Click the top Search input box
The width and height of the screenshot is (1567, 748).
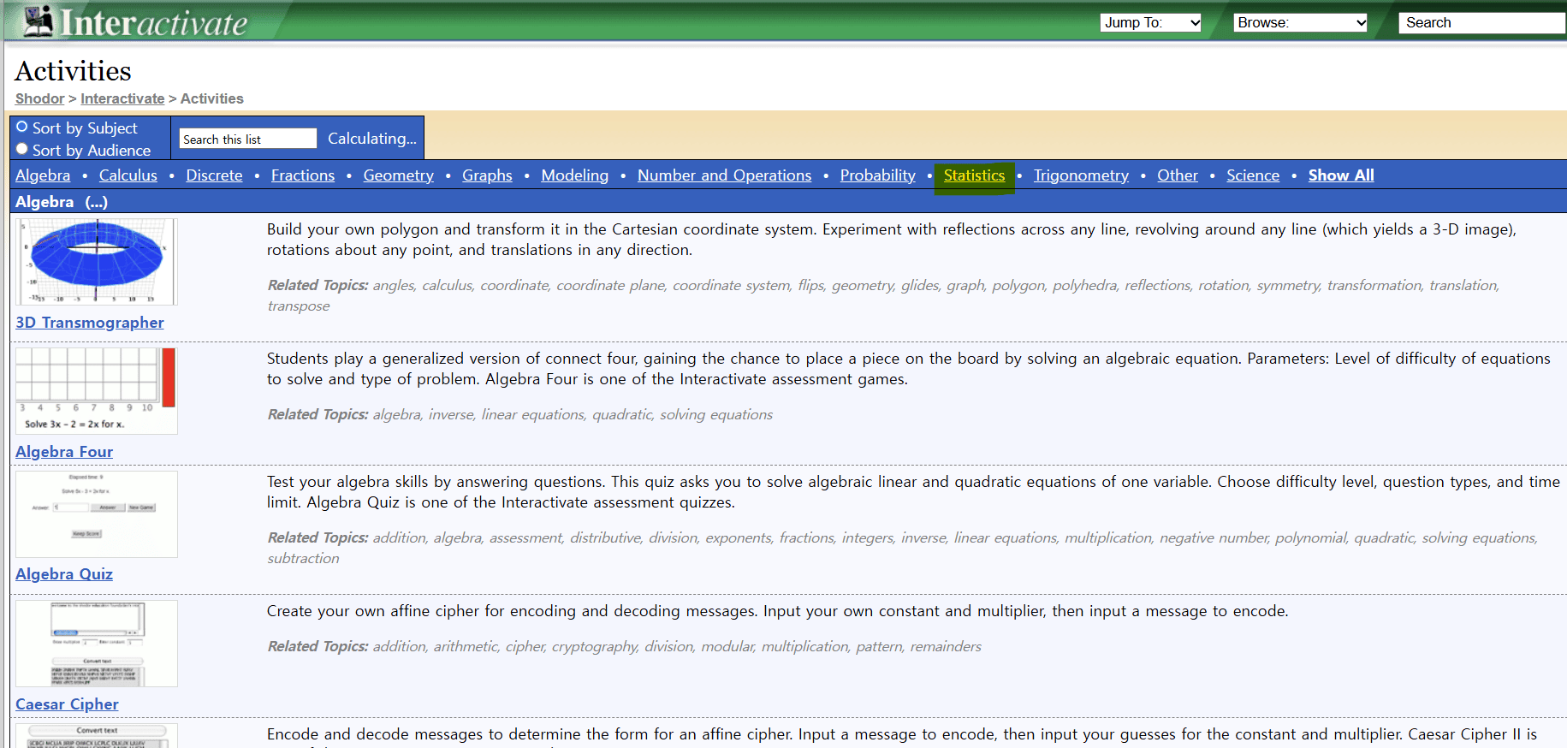[x=1481, y=23]
